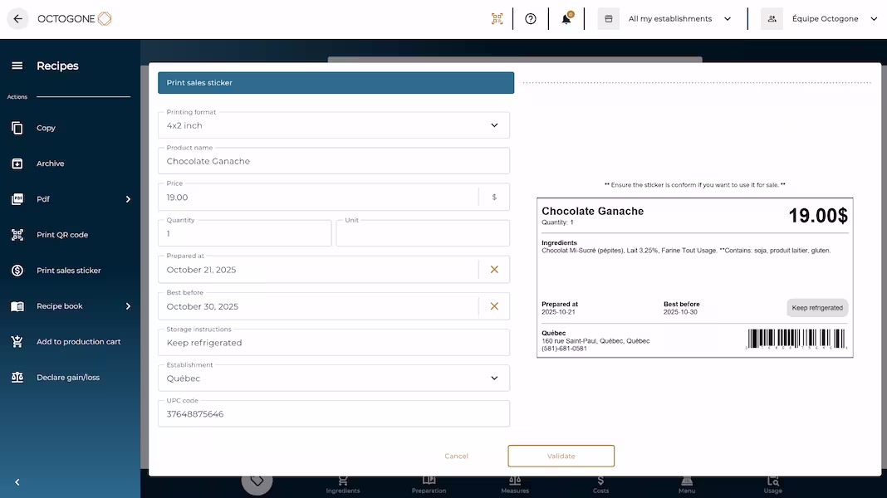887x498 pixels.
Task: Open the notifications bell
Action: (x=566, y=18)
